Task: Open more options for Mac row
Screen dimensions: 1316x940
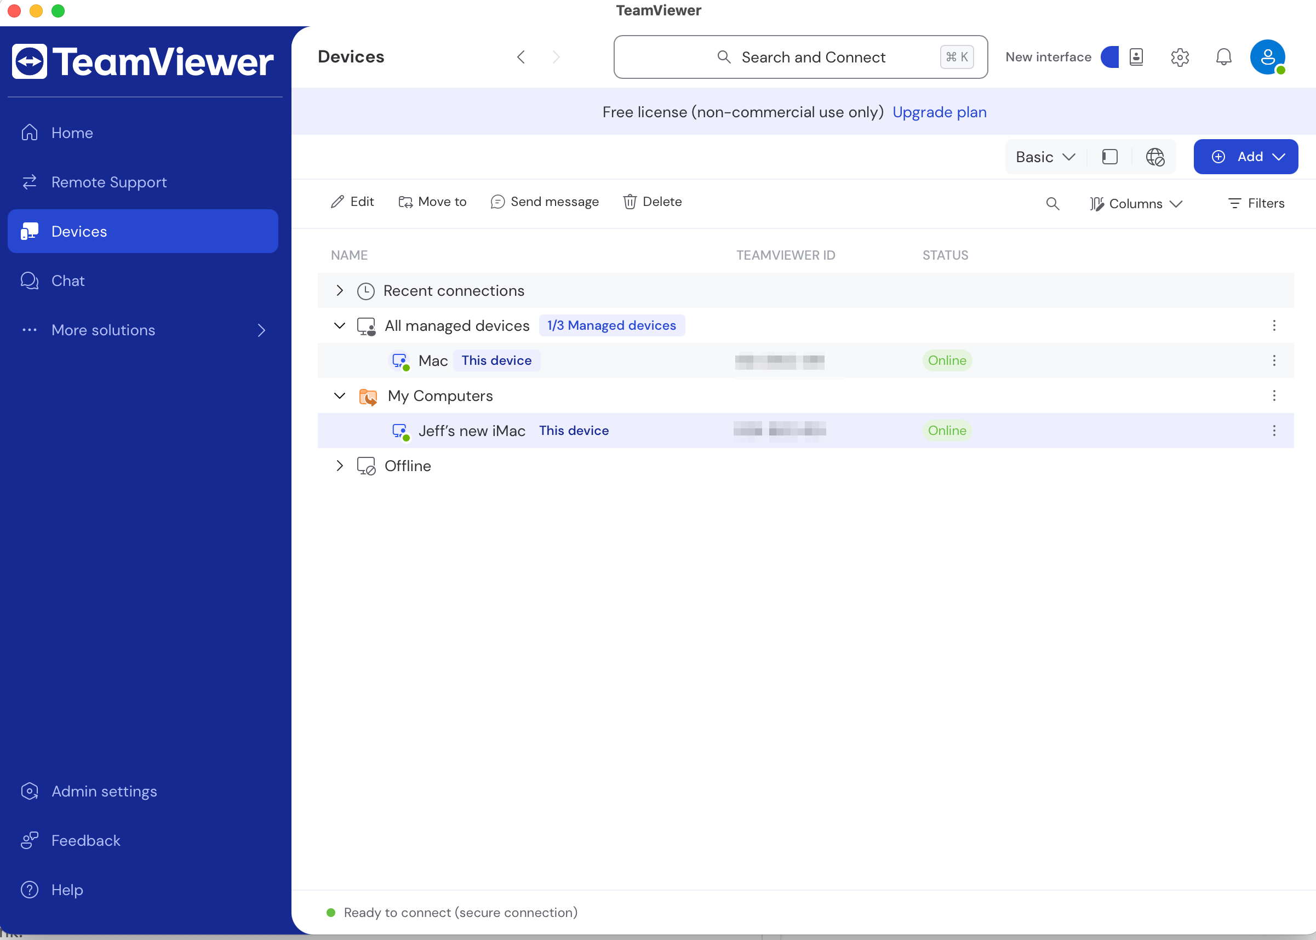Action: coord(1274,360)
